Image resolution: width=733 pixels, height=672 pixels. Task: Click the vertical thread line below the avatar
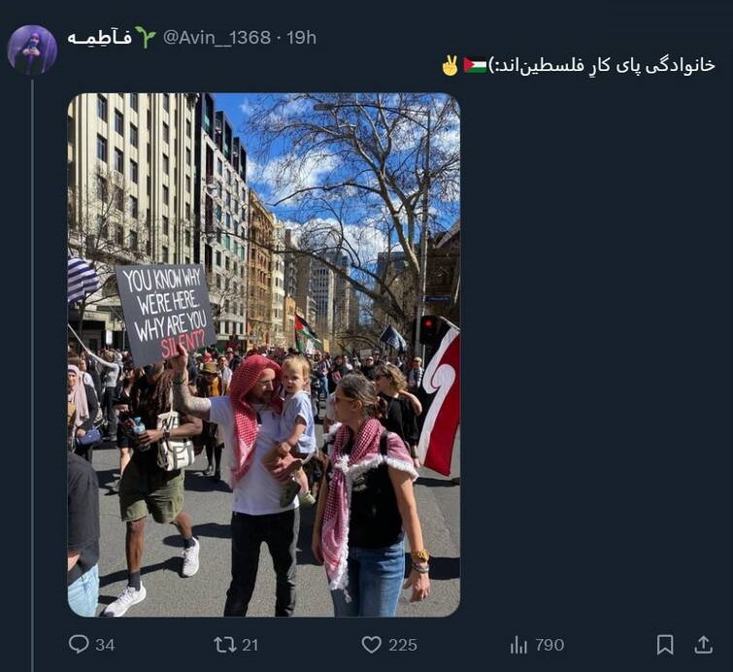[x=32, y=374]
